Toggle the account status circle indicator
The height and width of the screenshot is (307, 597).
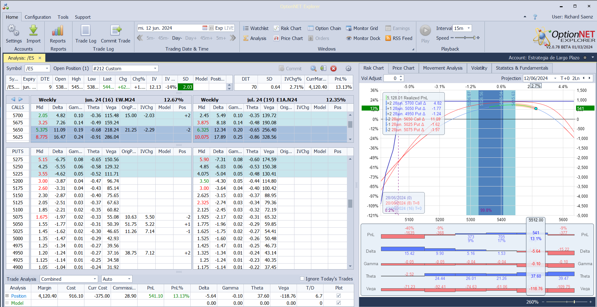pos(585,57)
